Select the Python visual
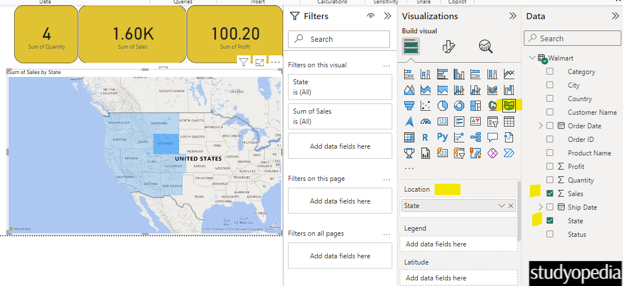The image size is (623, 286). pyautogui.click(x=442, y=137)
